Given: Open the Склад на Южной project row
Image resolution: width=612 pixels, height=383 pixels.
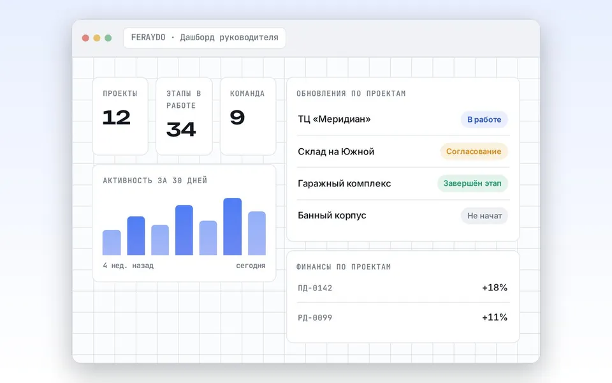Looking at the screenshot, I should click(x=404, y=152).
